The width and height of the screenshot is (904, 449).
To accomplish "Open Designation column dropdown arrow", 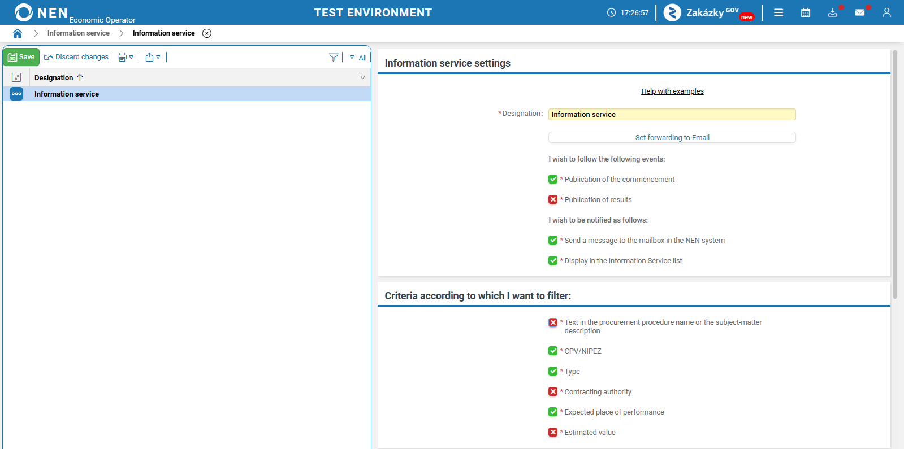I will tap(362, 77).
